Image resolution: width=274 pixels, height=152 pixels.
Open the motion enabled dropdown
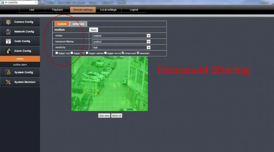(x=121, y=36)
